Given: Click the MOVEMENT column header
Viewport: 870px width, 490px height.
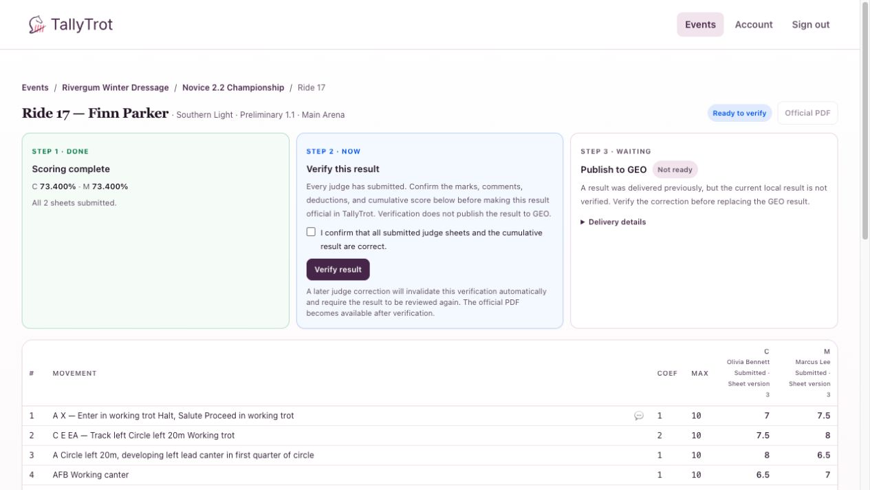Looking at the screenshot, I should pos(74,373).
